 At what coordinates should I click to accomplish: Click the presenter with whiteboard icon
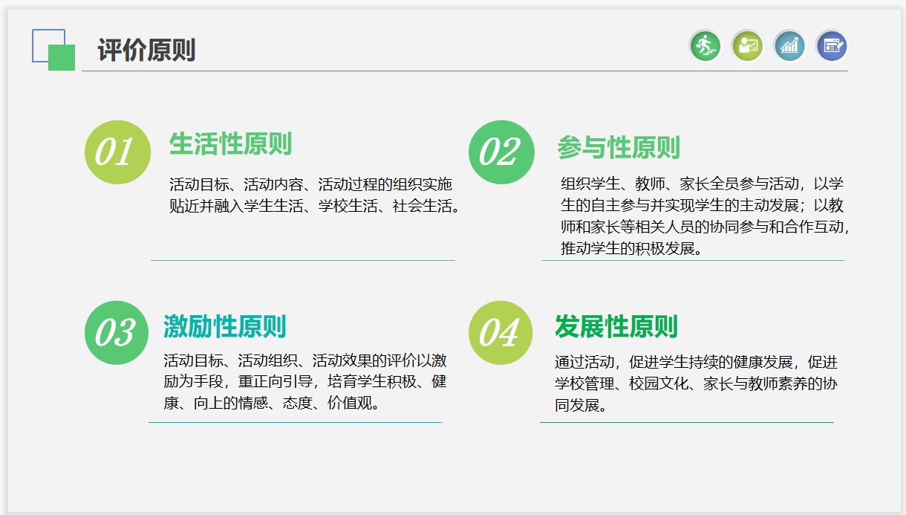[x=747, y=46]
